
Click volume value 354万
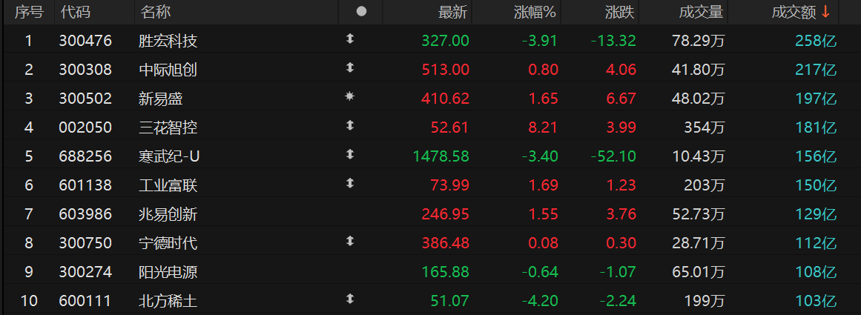point(705,128)
